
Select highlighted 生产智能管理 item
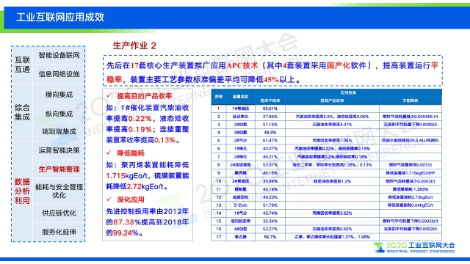(59, 169)
